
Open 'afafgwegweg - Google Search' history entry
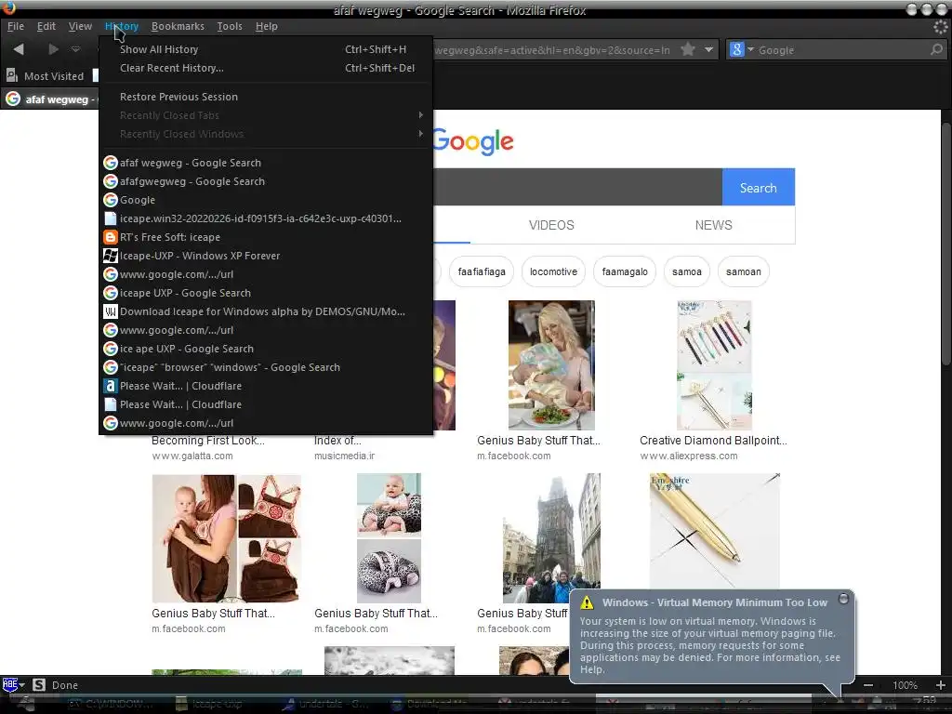pyautogui.click(x=266, y=181)
